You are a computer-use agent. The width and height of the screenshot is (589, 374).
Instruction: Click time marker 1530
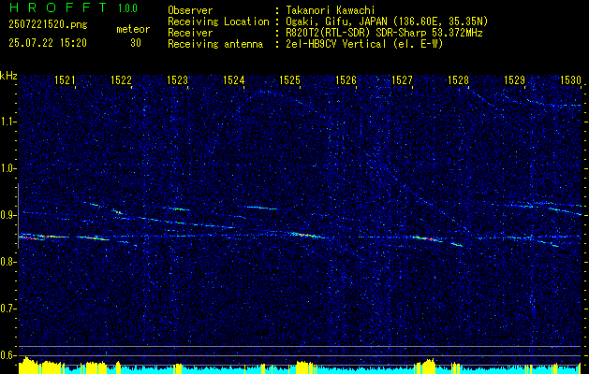[x=570, y=79]
